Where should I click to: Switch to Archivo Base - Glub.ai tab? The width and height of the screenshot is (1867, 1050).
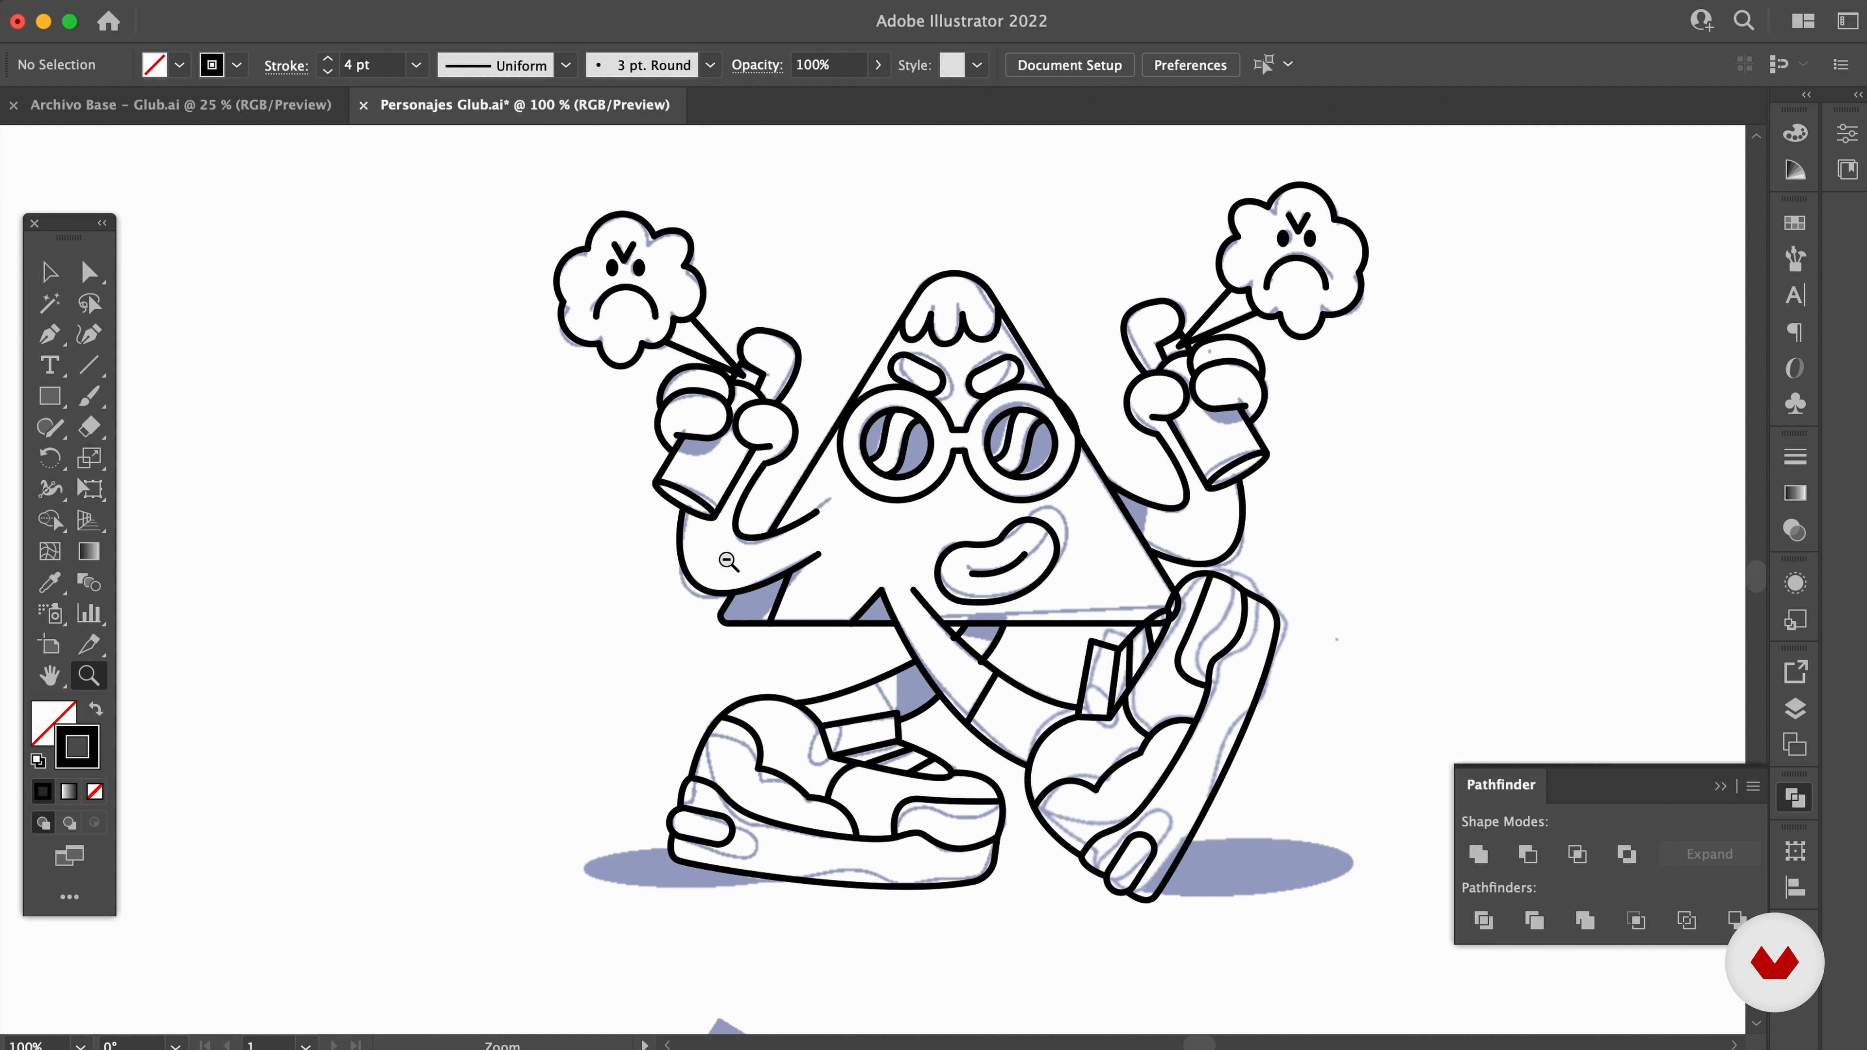point(180,105)
